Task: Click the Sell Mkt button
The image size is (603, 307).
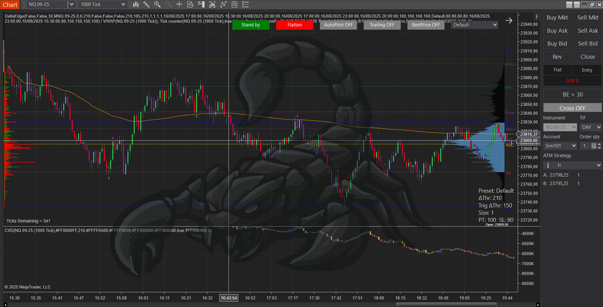Action: pyautogui.click(x=588, y=17)
